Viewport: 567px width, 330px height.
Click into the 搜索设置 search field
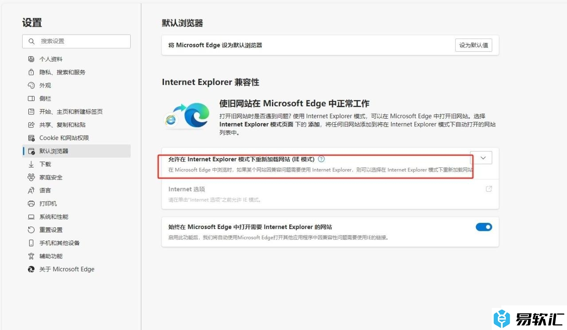coord(76,41)
